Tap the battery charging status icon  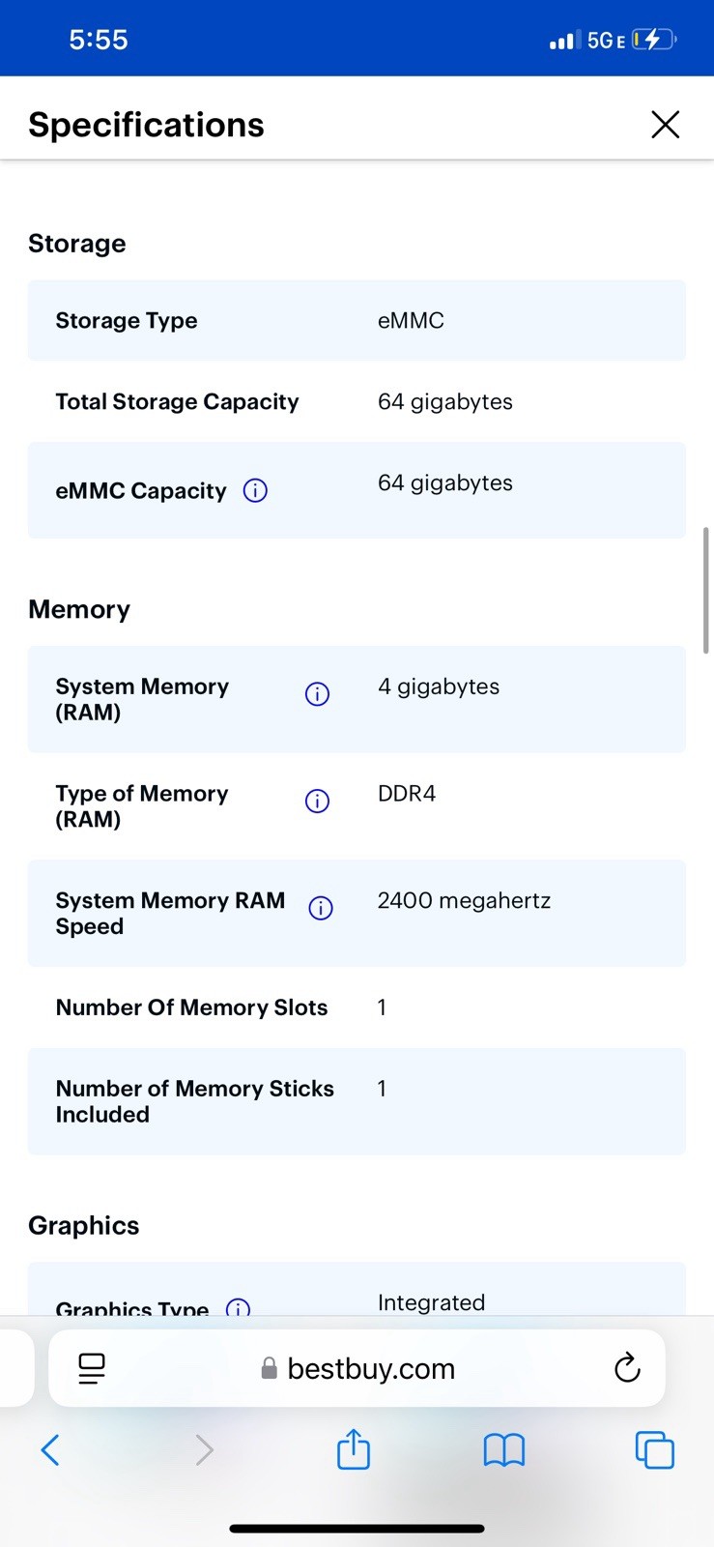654,40
